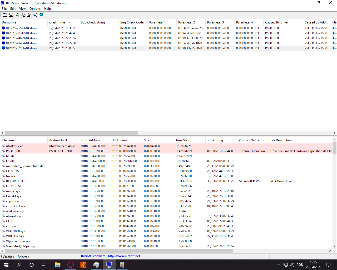This screenshot has width=337, height=270.
Task: Open the File menu
Action: [4, 8]
